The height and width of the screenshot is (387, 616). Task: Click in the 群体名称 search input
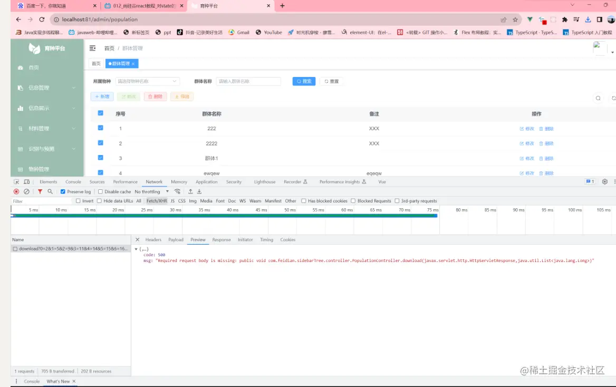[248, 81]
